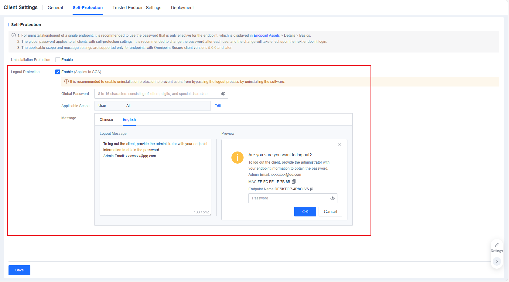Edit the Applicable Scope
Viewport: 509px width, 282px height.
pos(218,106)
